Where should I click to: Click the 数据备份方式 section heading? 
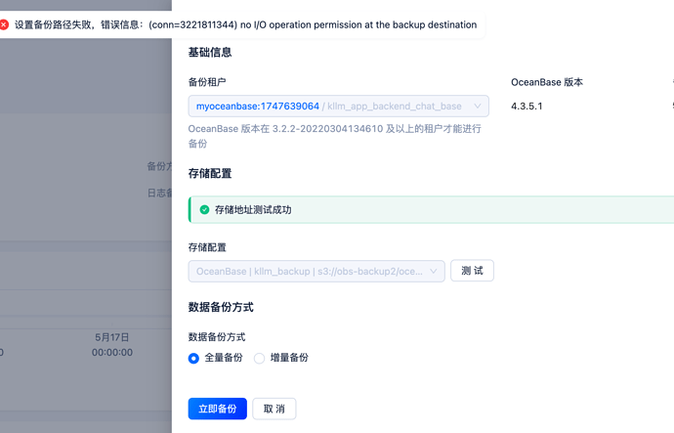click(x=221, y=308)
